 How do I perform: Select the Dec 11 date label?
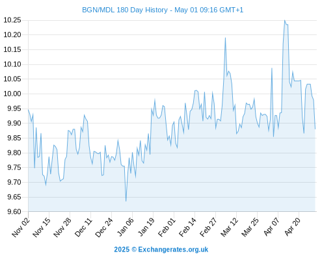click(83, 227)
